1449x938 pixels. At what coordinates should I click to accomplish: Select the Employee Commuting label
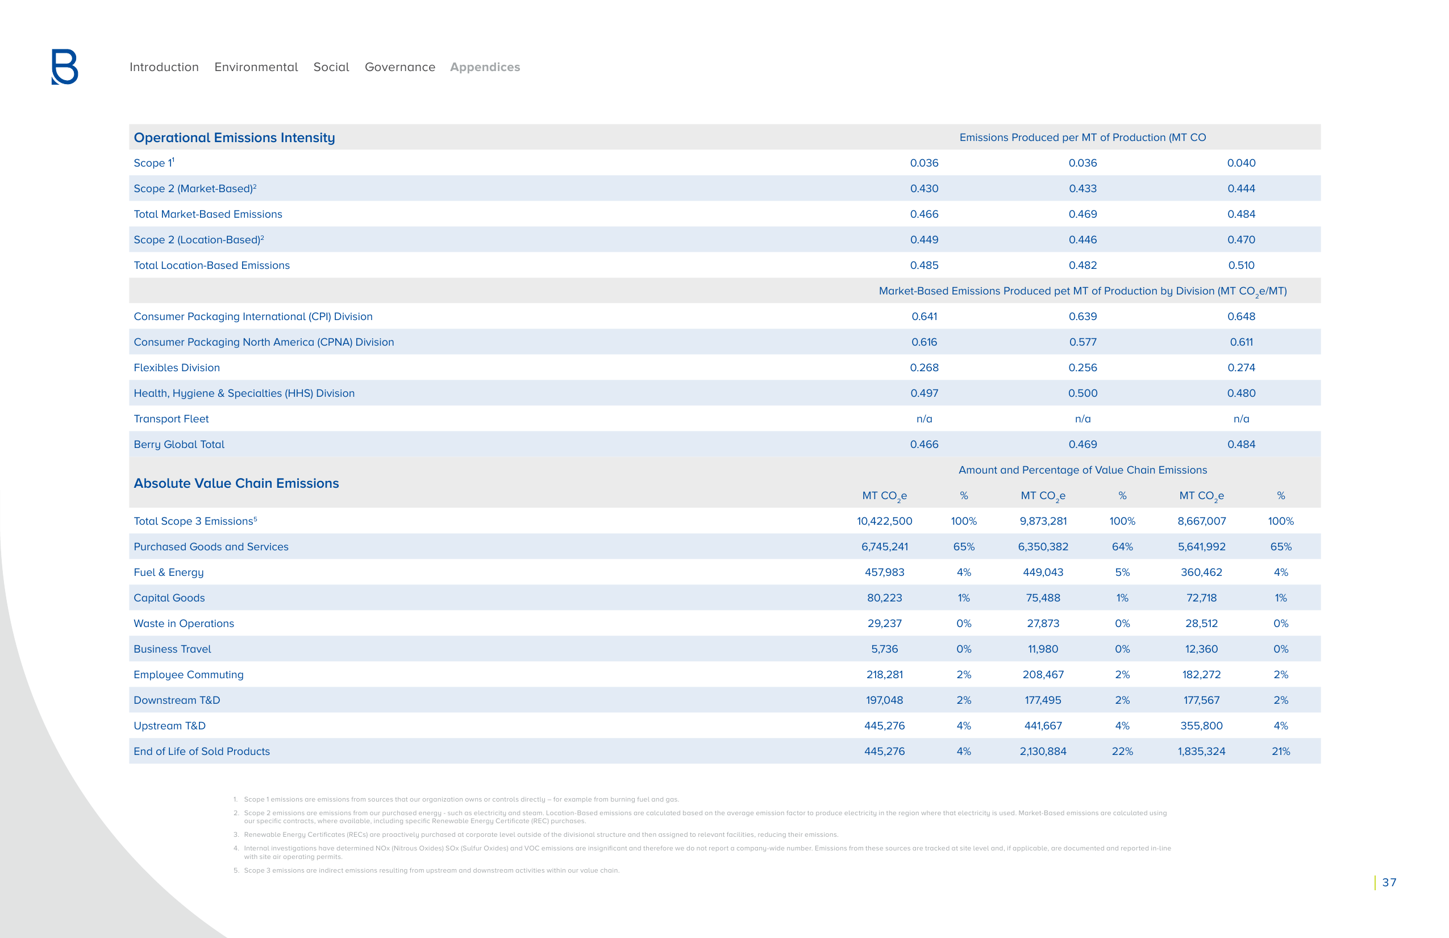[x=189, y=674]
